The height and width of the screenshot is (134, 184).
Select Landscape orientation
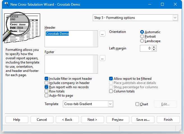click(142, 41)
